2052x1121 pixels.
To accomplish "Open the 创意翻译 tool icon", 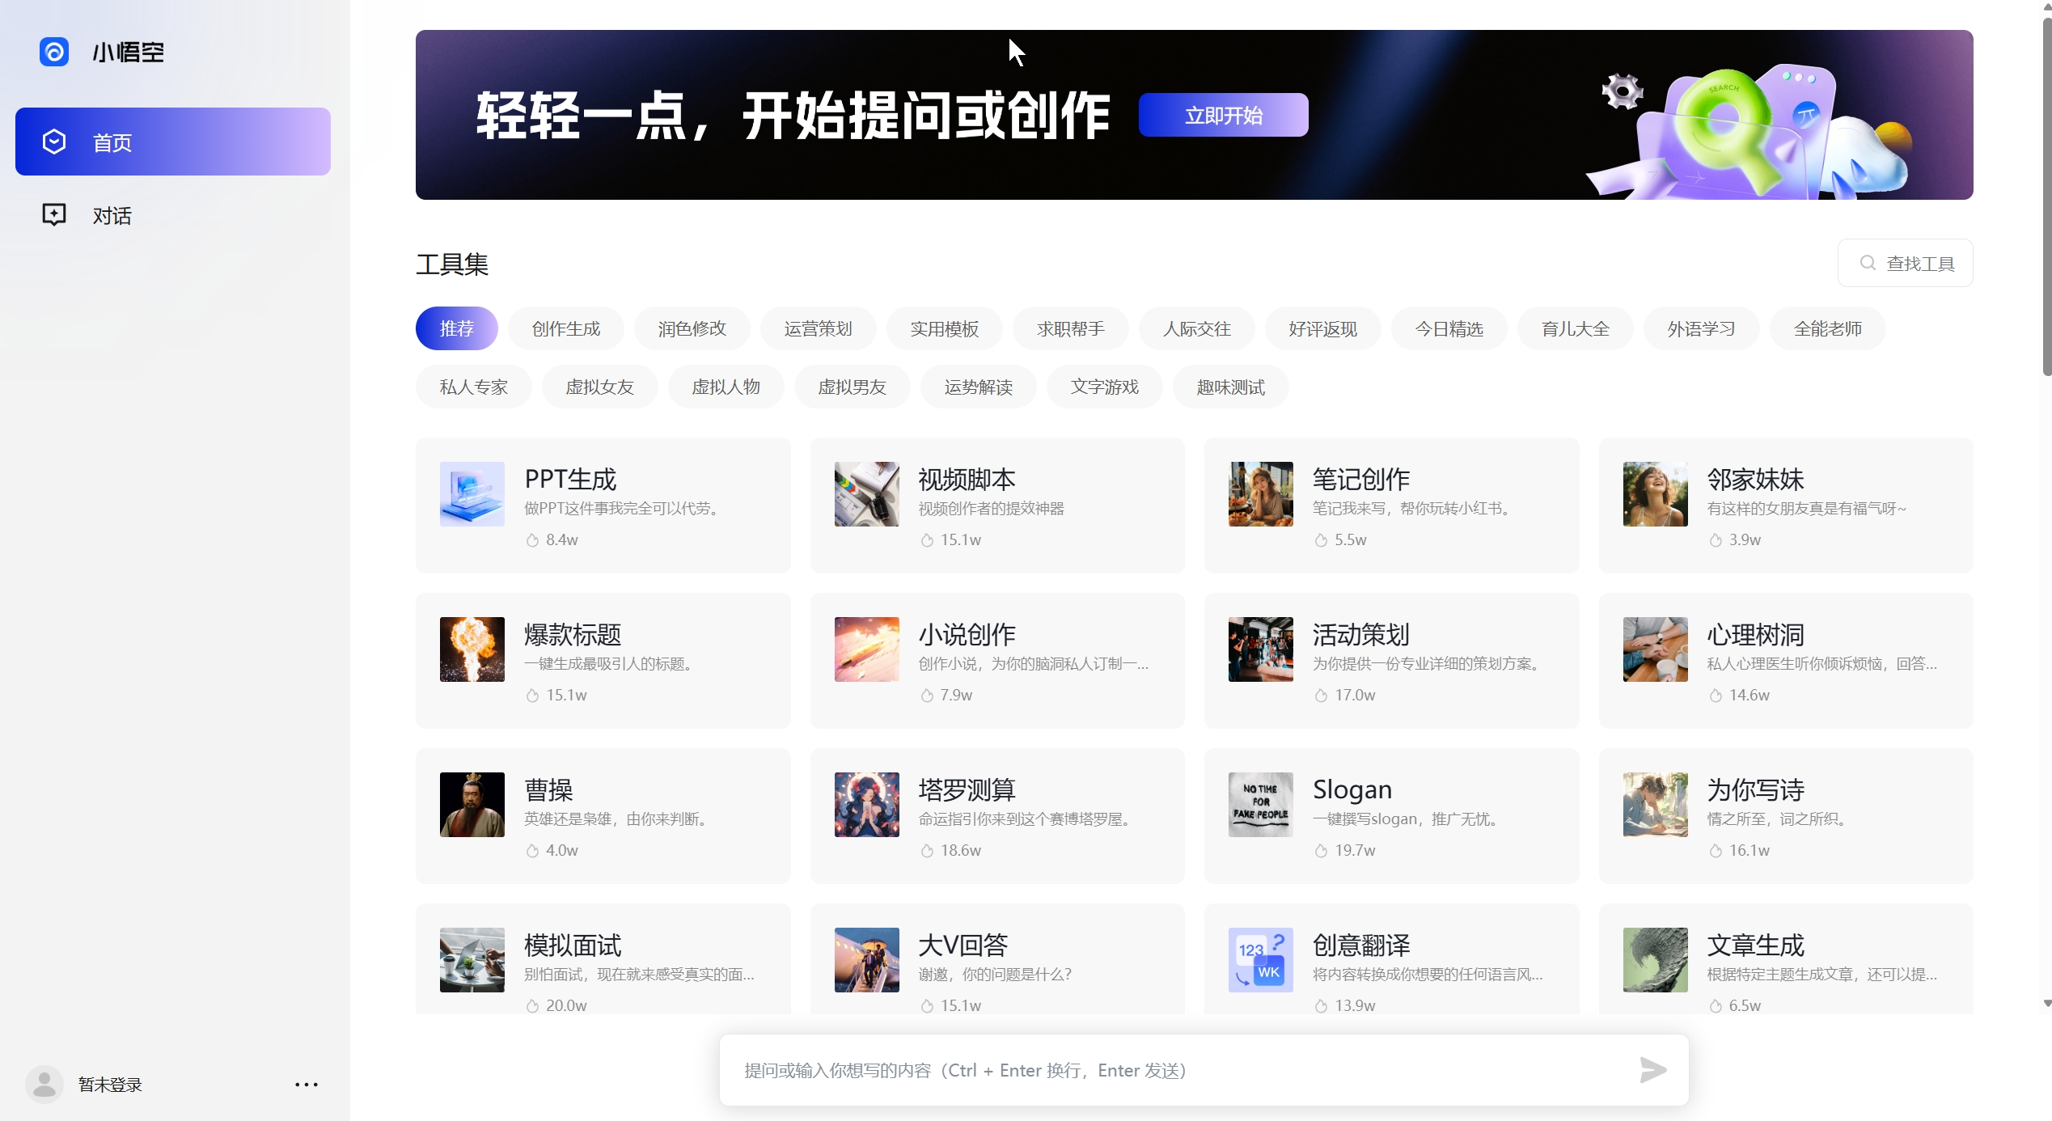I will pos(1261,960).
